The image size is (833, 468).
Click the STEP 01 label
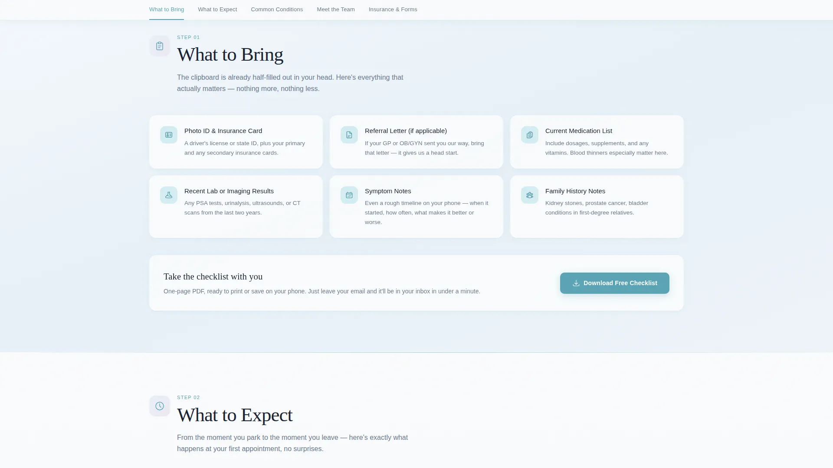188,37
